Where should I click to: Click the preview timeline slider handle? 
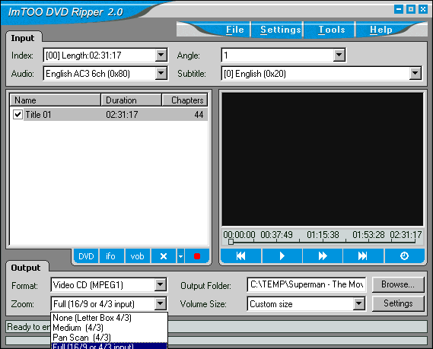(x=231, y=242)
